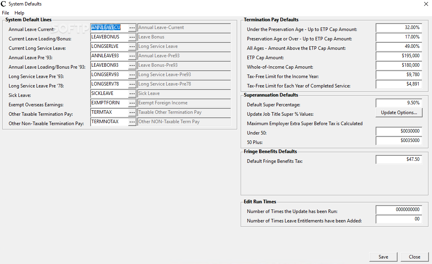Edit Under Preservation Age 32.00% field
The height and width of the screenshot is (264, 432).
point(399,27)
